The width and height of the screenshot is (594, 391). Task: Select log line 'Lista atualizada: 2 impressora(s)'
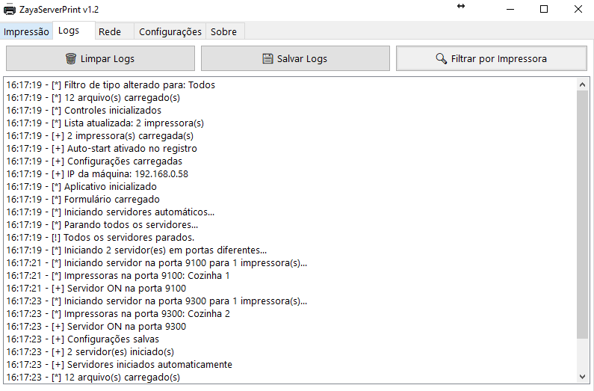pyautogui.click(x=105, y=123)
